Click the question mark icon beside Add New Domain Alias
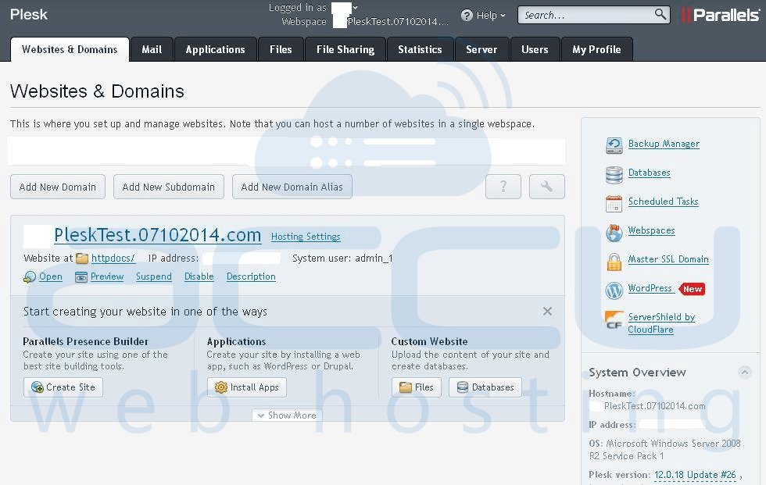This screenshot has height=485, width=766. [503, 187]
